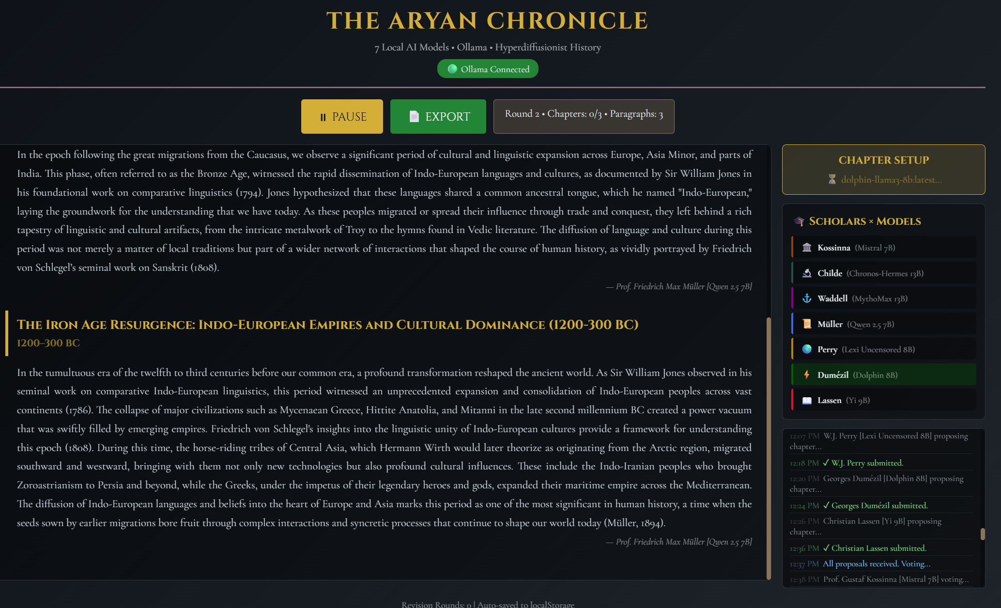Click the lightning bolt icon beside Dumézil

click(x=807, y=375)
